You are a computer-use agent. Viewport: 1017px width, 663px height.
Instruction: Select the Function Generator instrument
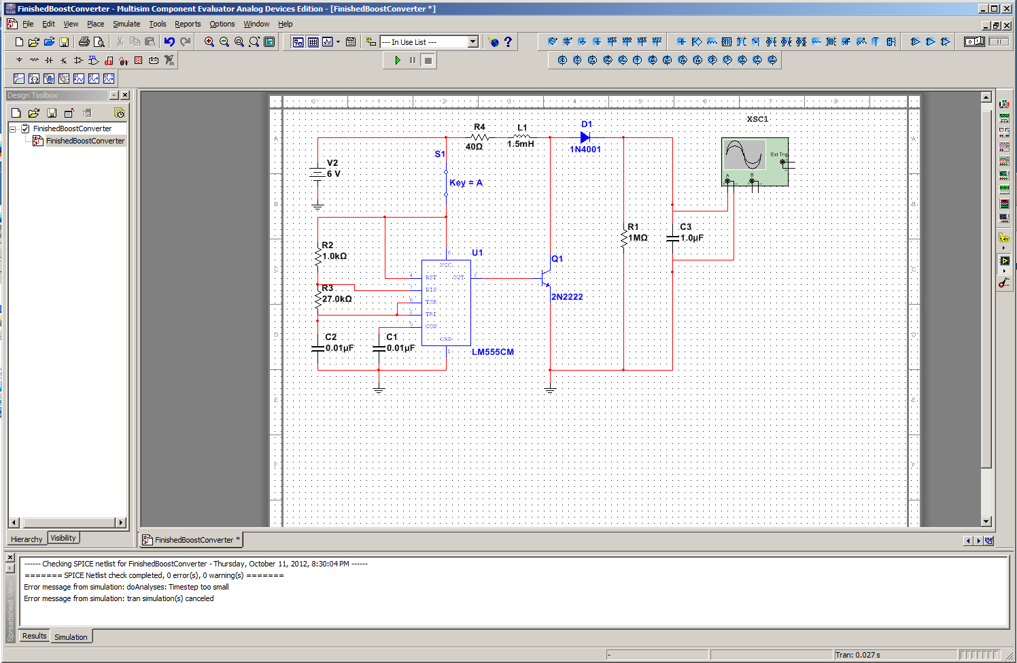1004,118
